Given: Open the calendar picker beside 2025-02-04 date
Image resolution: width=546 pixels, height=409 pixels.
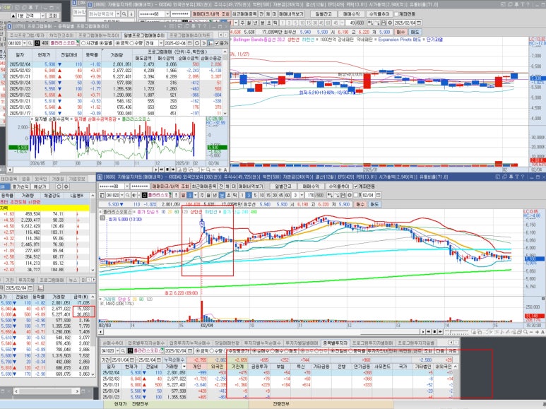Looking at the screenshot, I should [190, 43].
